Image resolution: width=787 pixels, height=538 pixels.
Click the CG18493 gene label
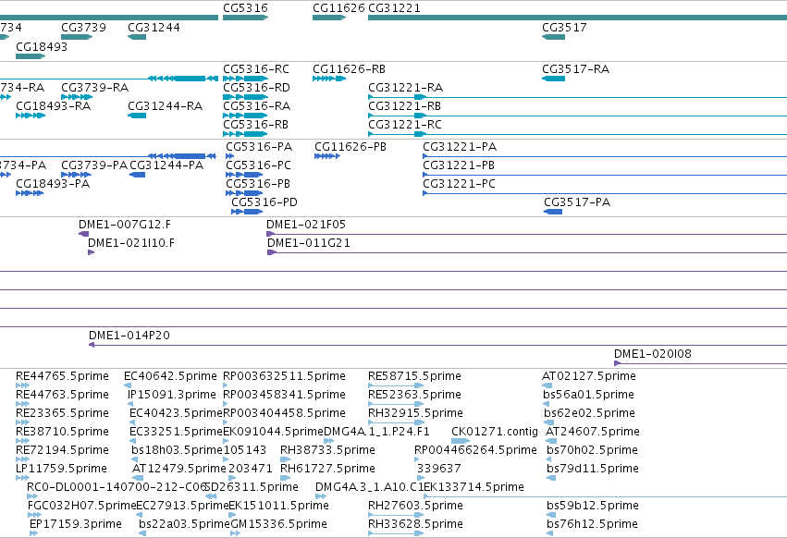42,46
